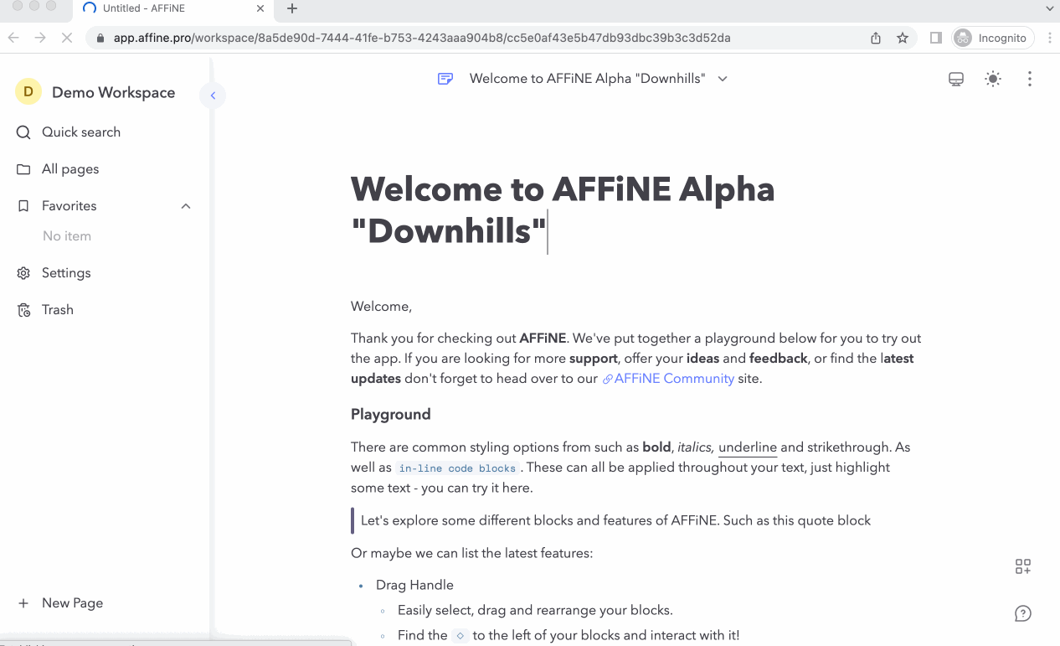Close the 'Untitled - AFFiNE' tab
Image resolution: width=1060 pixels, height=646 pixels.
260,8
